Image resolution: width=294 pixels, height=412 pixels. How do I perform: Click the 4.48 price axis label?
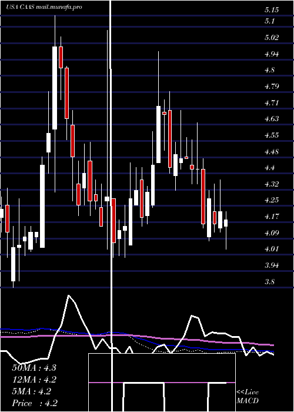pos(272,152)
